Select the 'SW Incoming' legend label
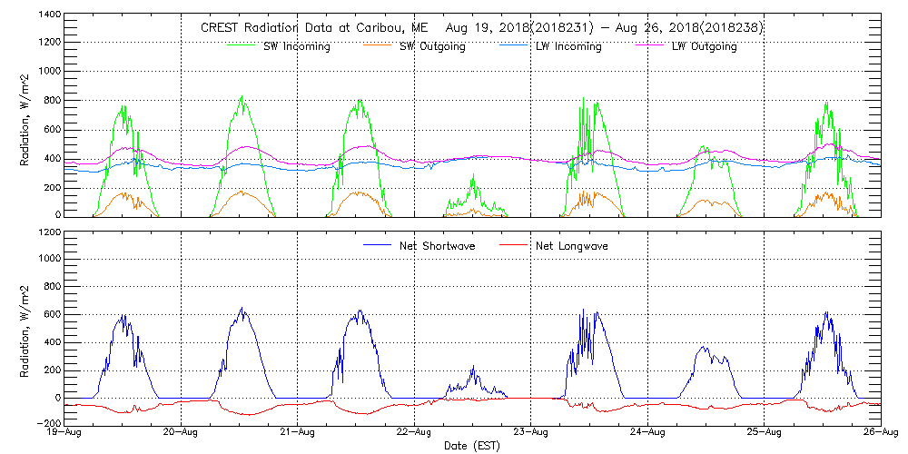The image size is (908, 454). 295,46
